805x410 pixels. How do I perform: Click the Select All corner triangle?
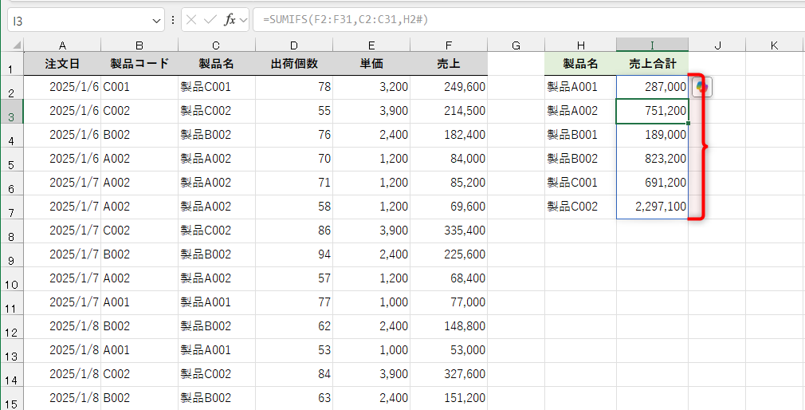16,45
